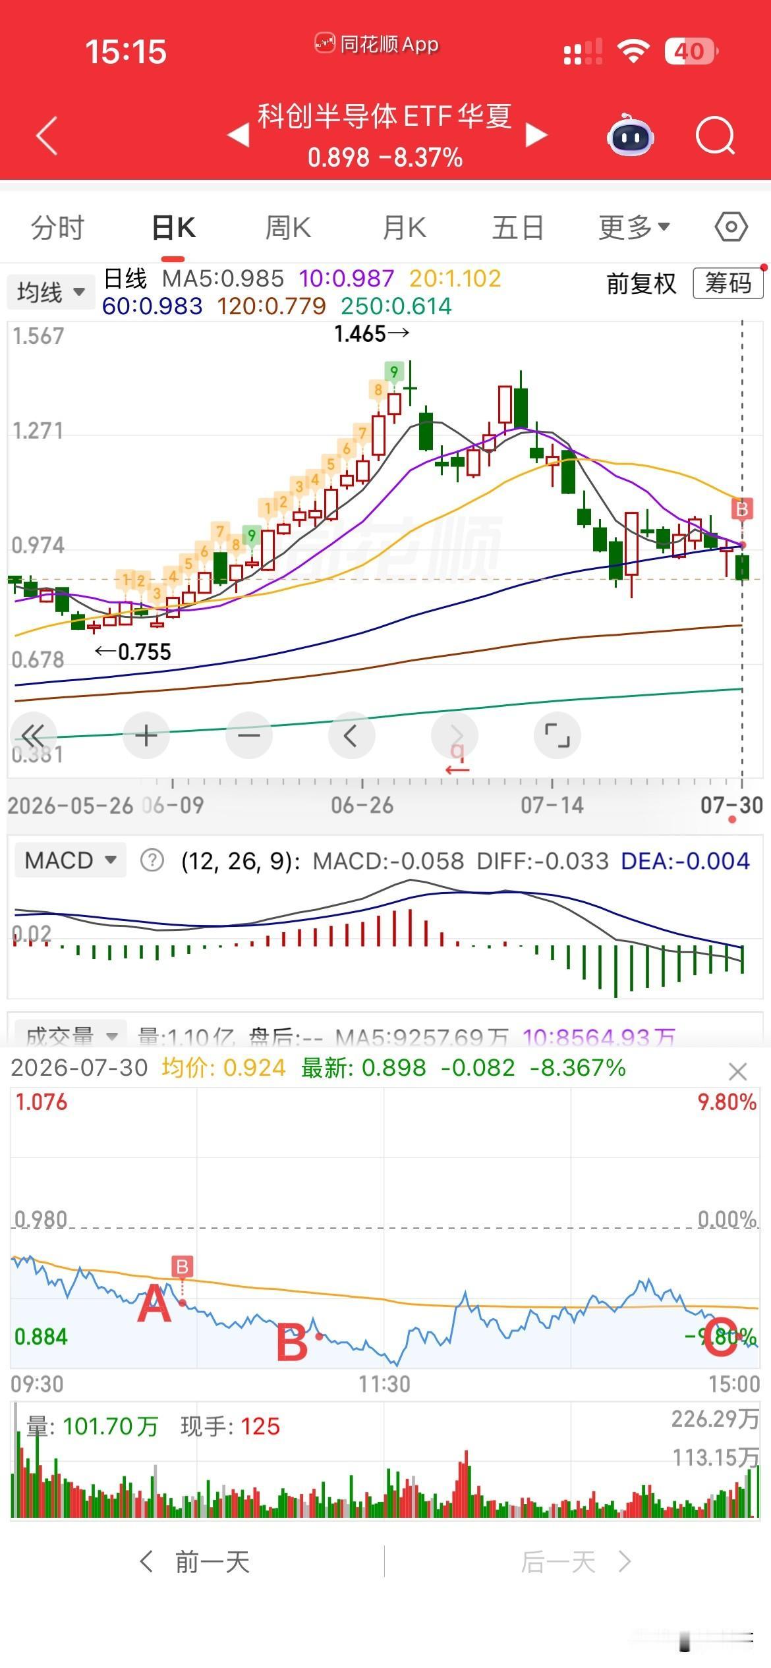Jump to earliest data with the double-left arrow
This screenshot has height=1668, width=771.
tap(33, 735)
